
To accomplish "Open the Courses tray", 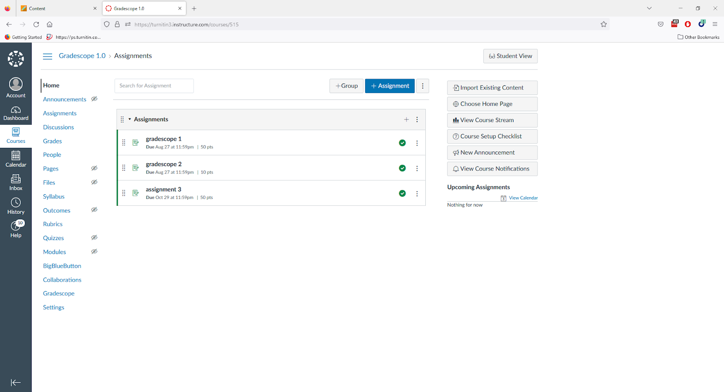I will point(16,136).
